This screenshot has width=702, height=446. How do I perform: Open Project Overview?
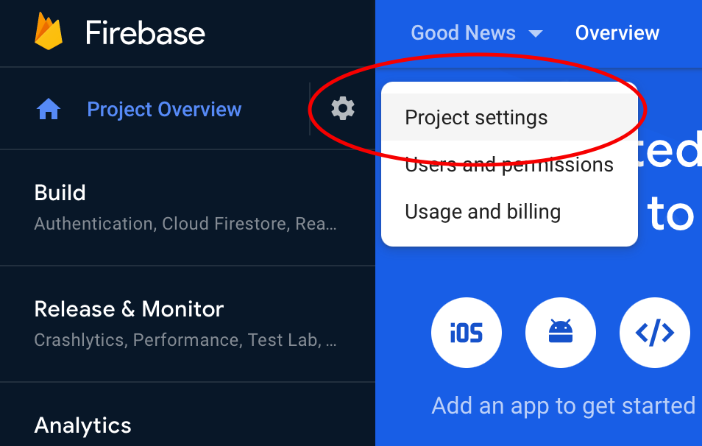[164, 108]
